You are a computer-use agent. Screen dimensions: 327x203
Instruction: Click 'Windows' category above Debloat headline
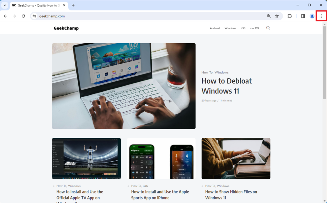tap(222, 72)
